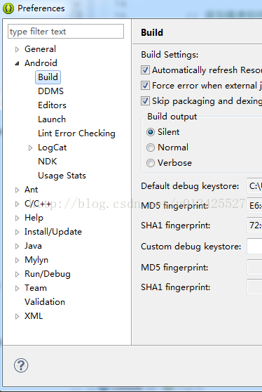262x392 pixels.
Task: Open Lint Error Checking preferences
Action: 76,133
